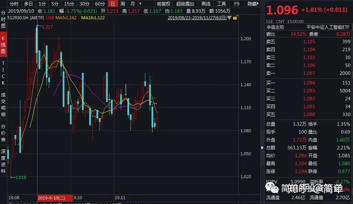
Task: Select the 日 daily period tab
Action: point(113,4)
